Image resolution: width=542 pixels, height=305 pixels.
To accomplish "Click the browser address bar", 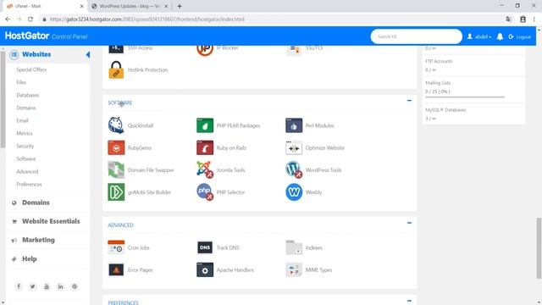I will click(269, 19).
